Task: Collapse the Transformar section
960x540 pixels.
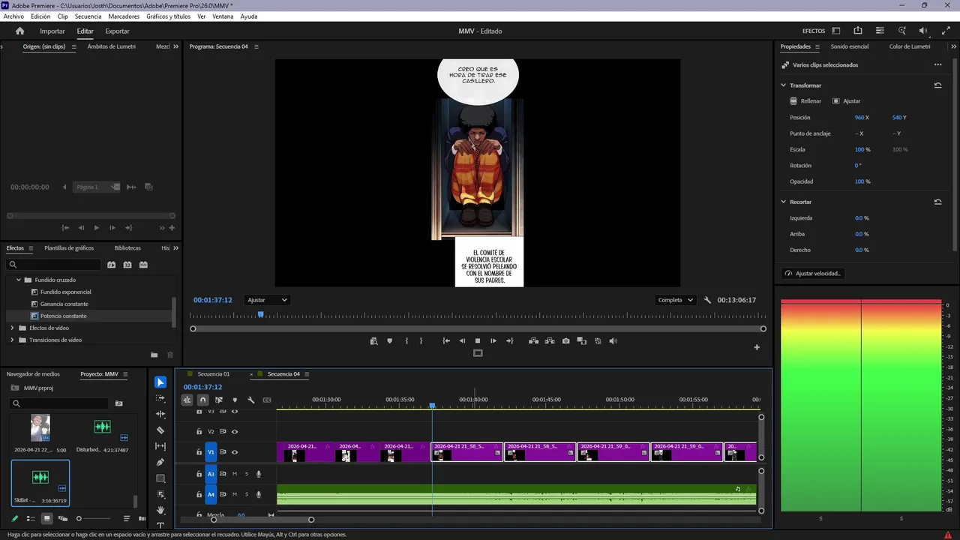Action: (784, 85)
